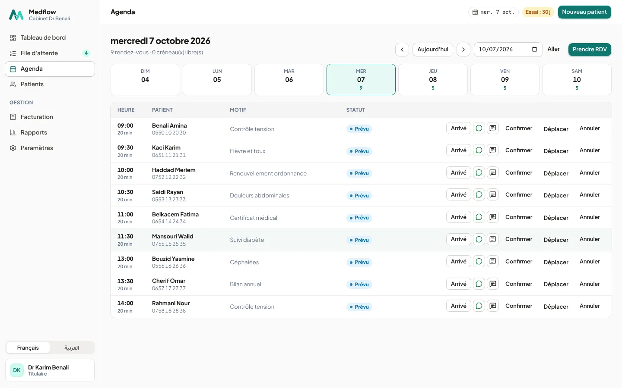Click Déplacer for Belkacem Fatima's appointment

pos(556,218)
